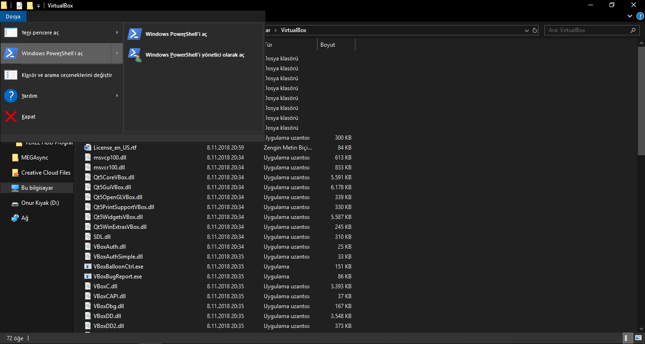Open the address bar history dropdown
This screenshot has width=645, height=344.
pos(527,30)
